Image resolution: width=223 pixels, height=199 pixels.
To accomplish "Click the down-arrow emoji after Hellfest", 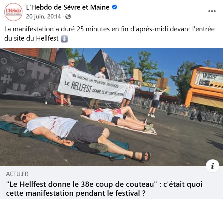I will 64,39.
